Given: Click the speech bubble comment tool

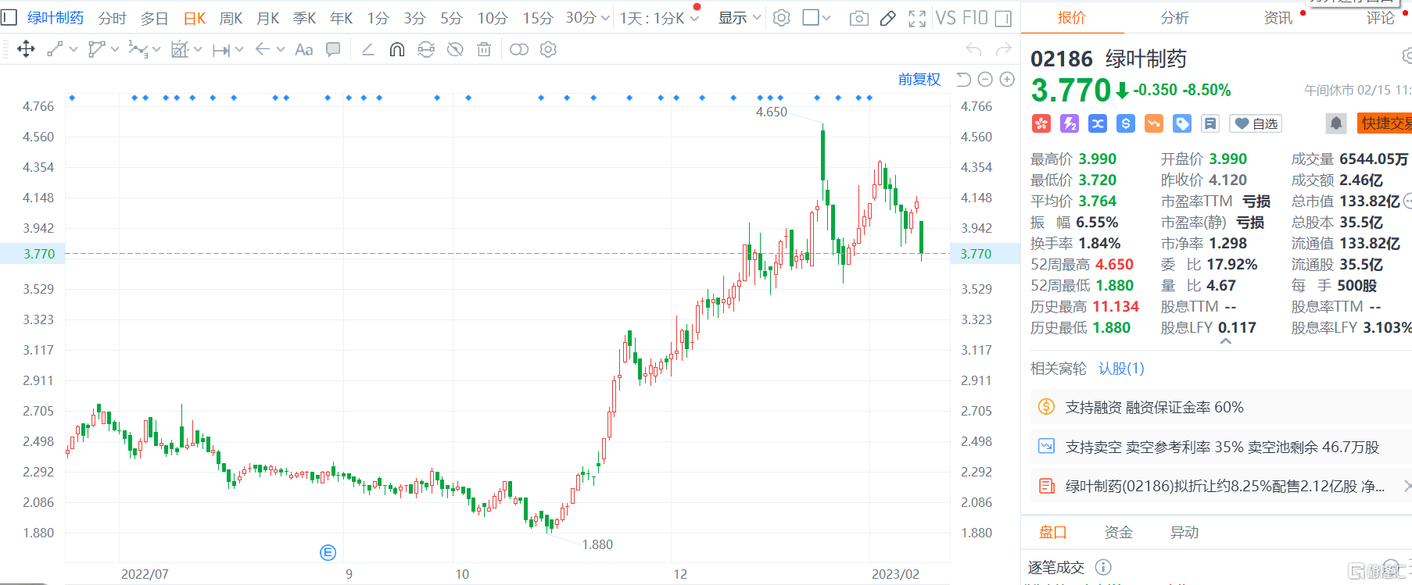Looking at the screenshot, I should coord(333,50).
